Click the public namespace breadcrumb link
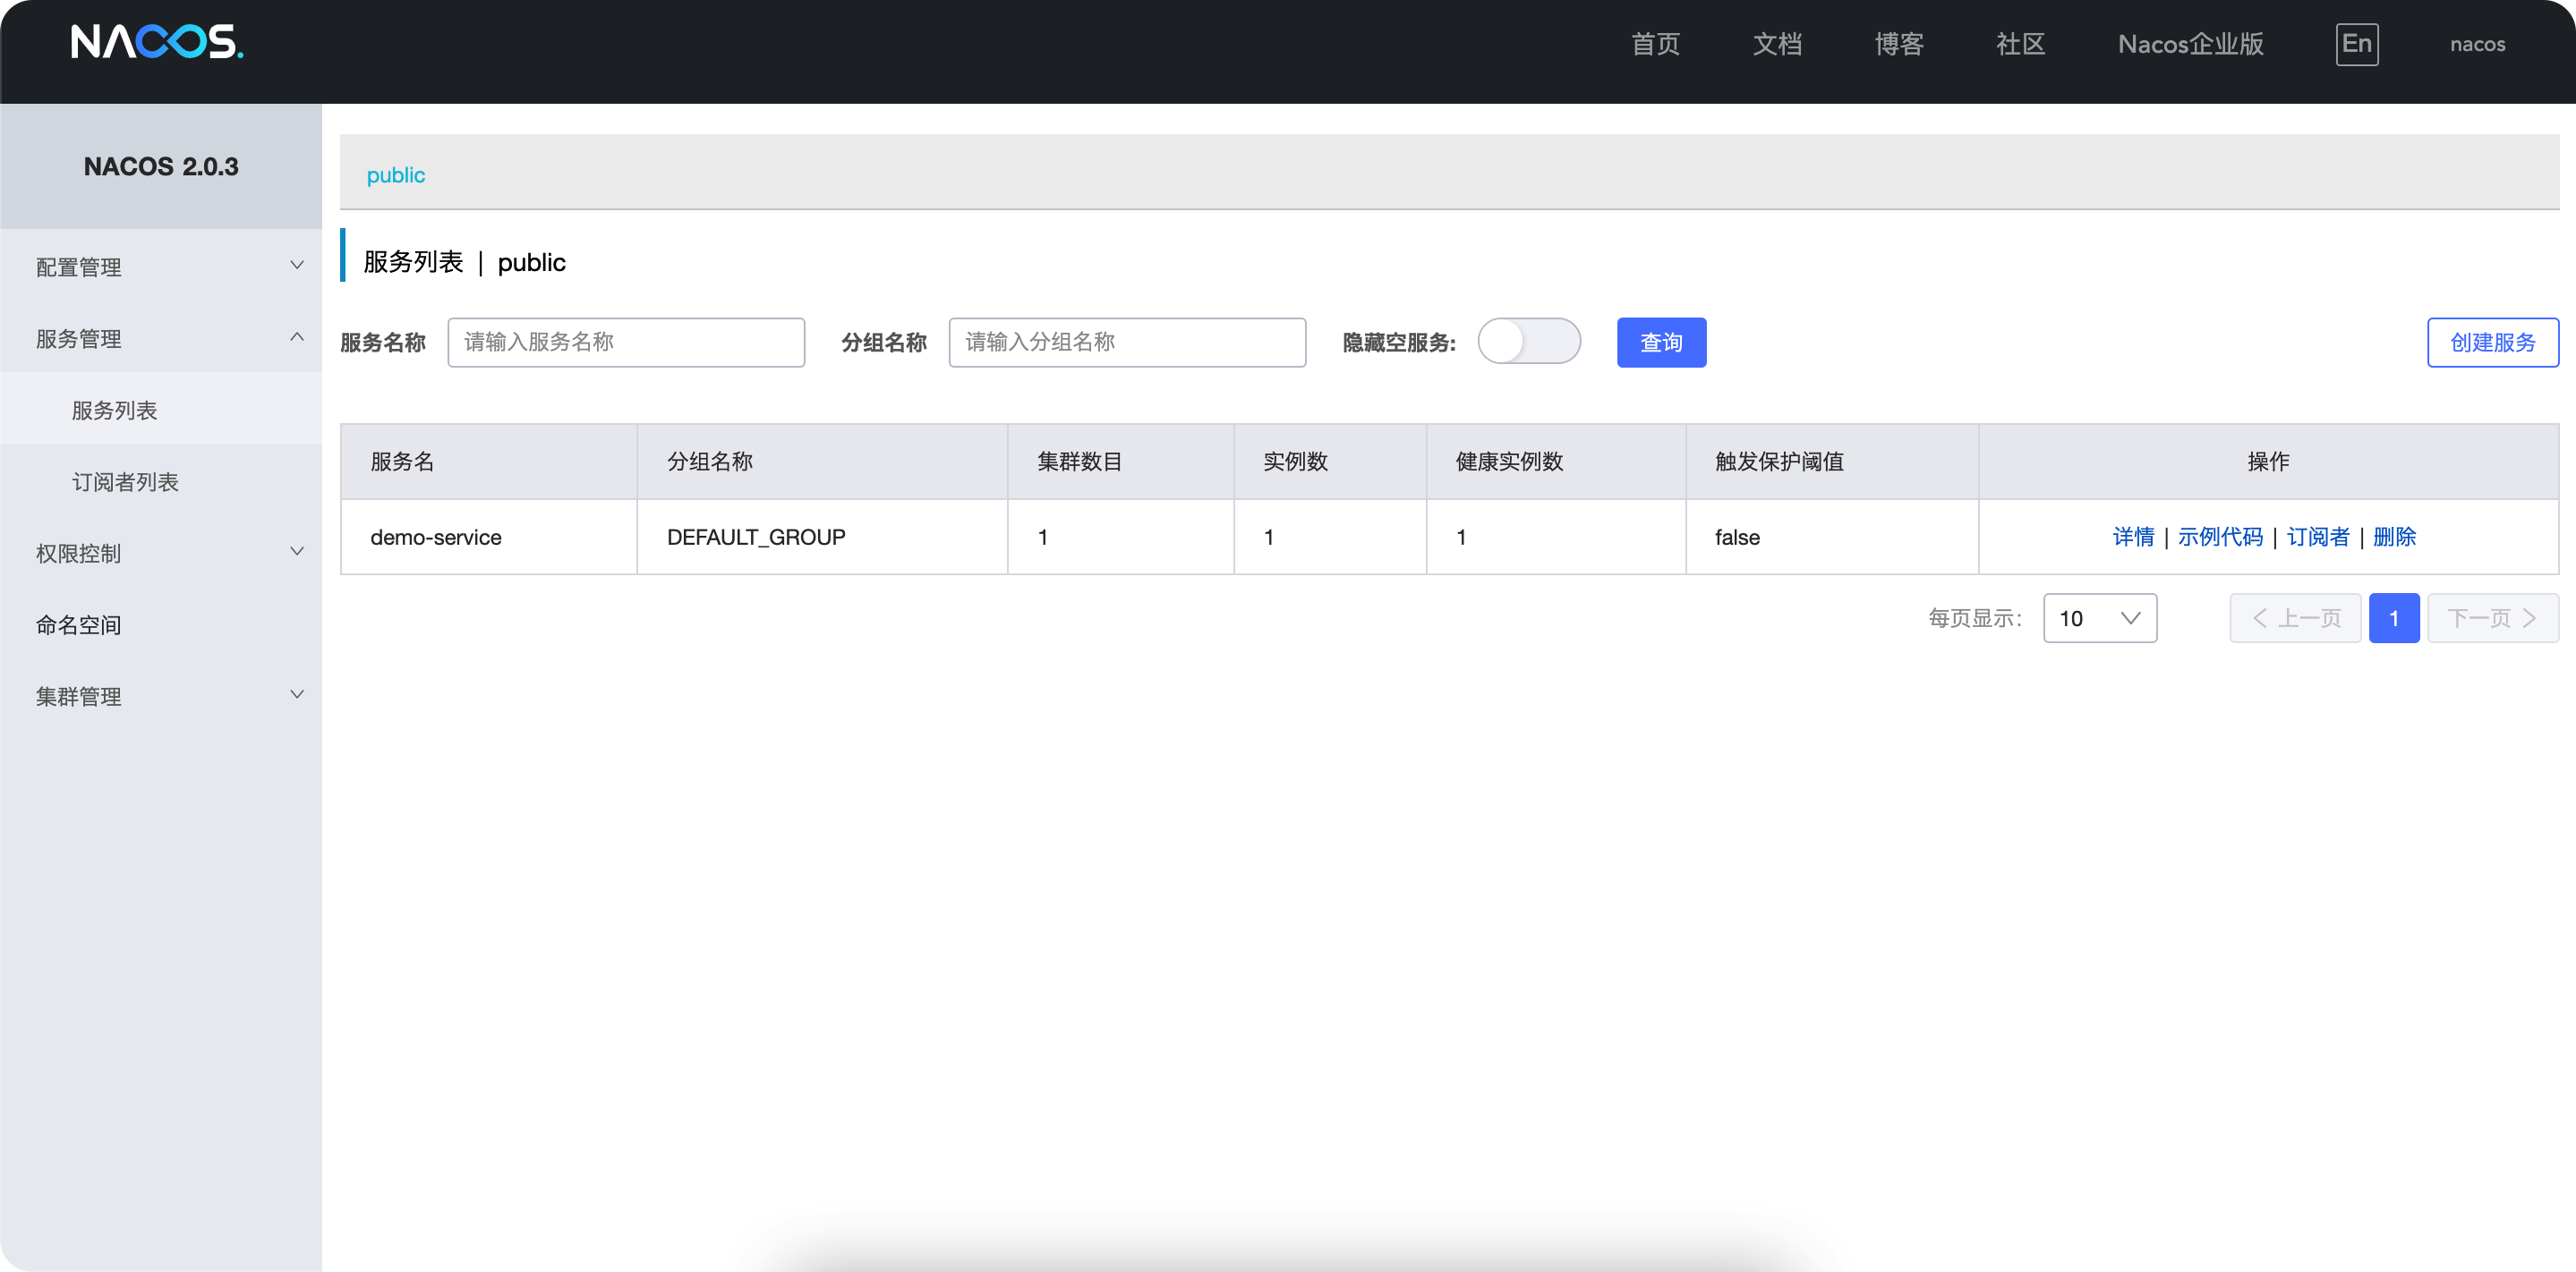 pos(396,174)
